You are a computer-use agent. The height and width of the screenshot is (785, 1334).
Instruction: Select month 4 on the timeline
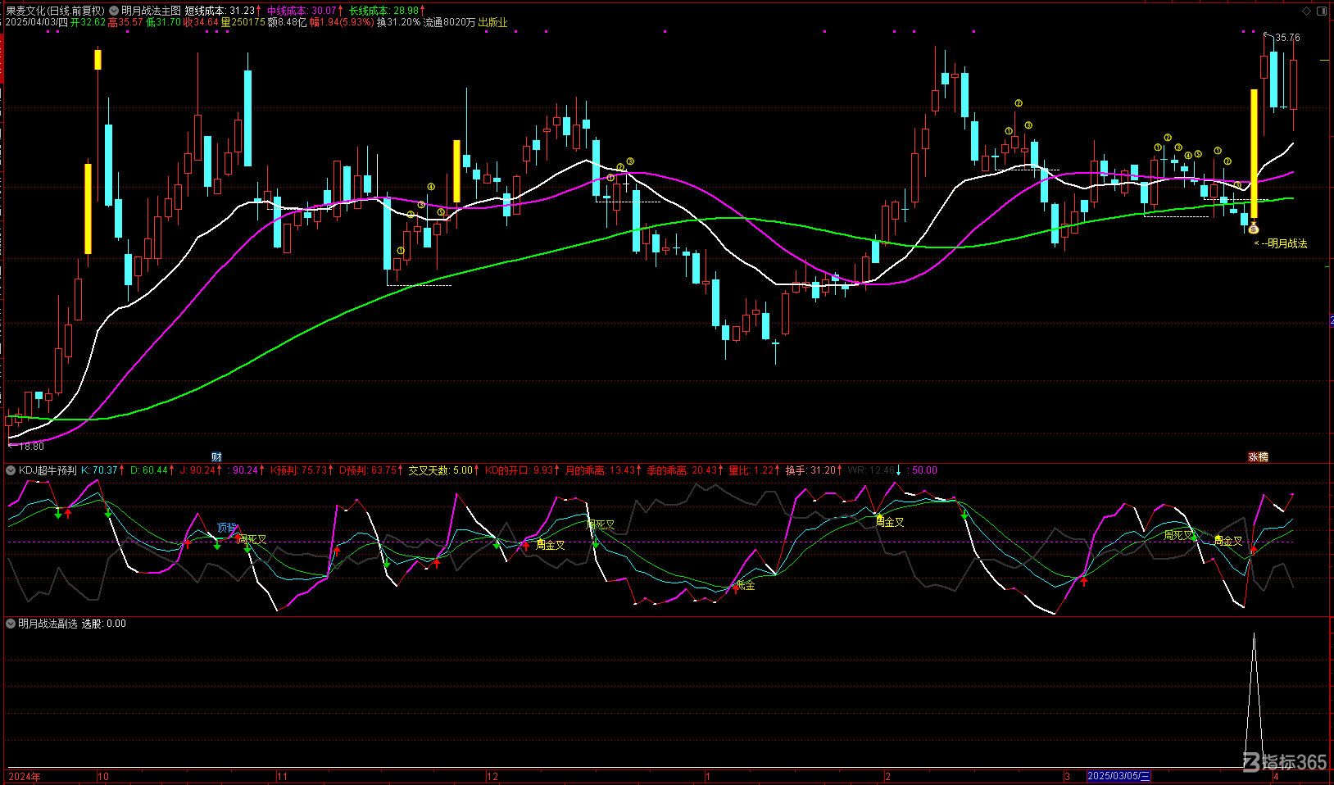coord(1276,776)
